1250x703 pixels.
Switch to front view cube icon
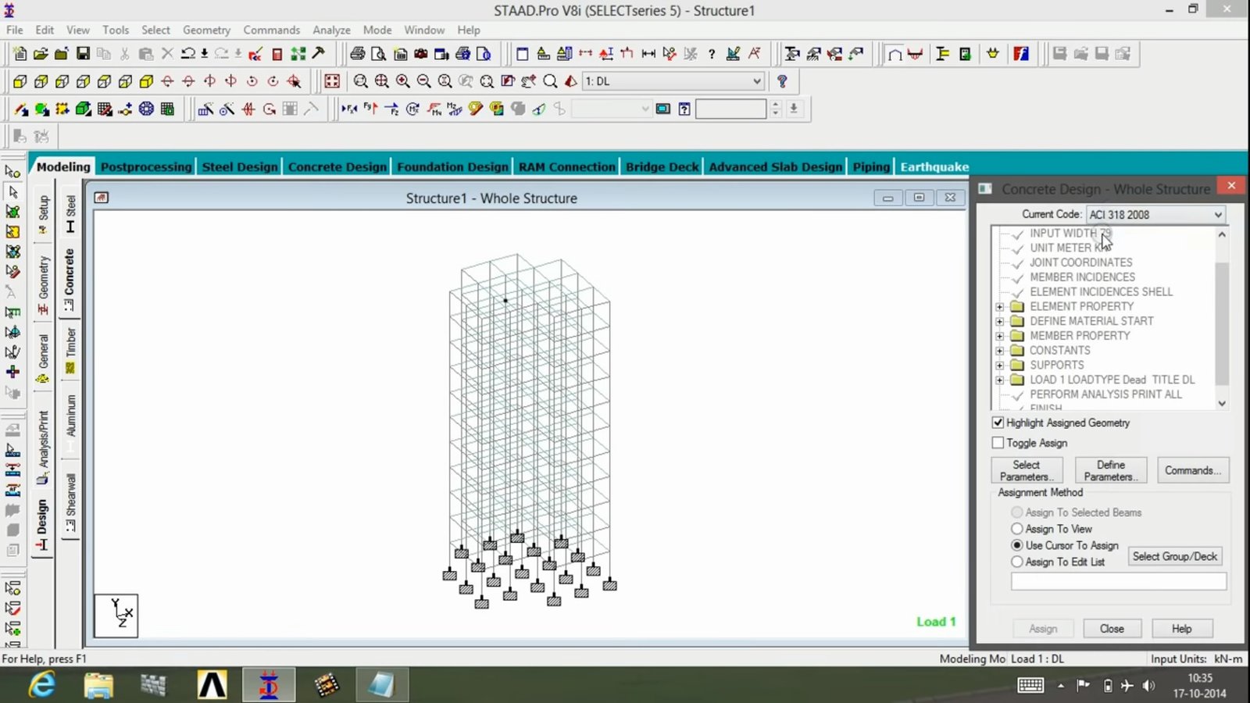[x=20, y=81]
